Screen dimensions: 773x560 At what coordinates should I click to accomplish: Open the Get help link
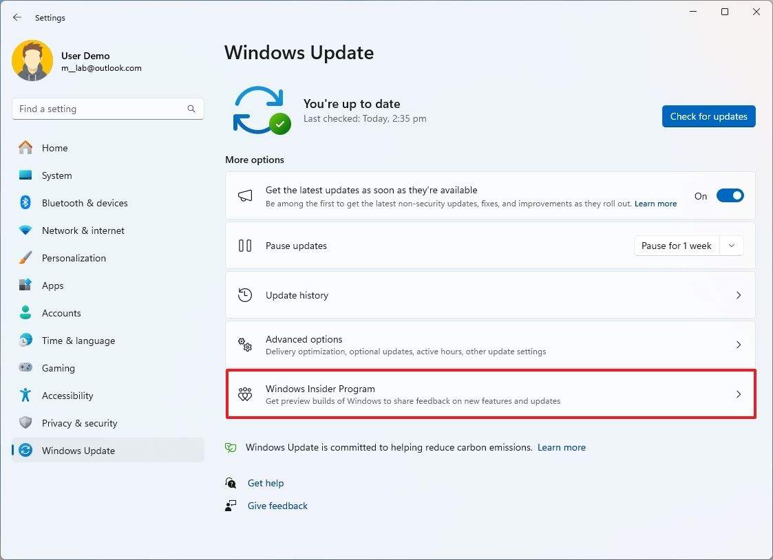point(266,483)
